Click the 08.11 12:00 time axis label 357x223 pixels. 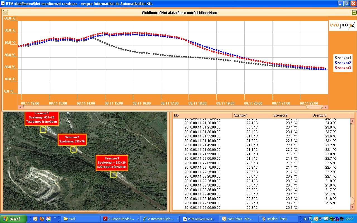[30, 103]
